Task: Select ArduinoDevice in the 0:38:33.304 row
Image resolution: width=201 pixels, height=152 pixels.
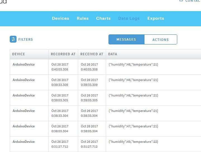Action: pyautogui.click(x=23, y=111)
